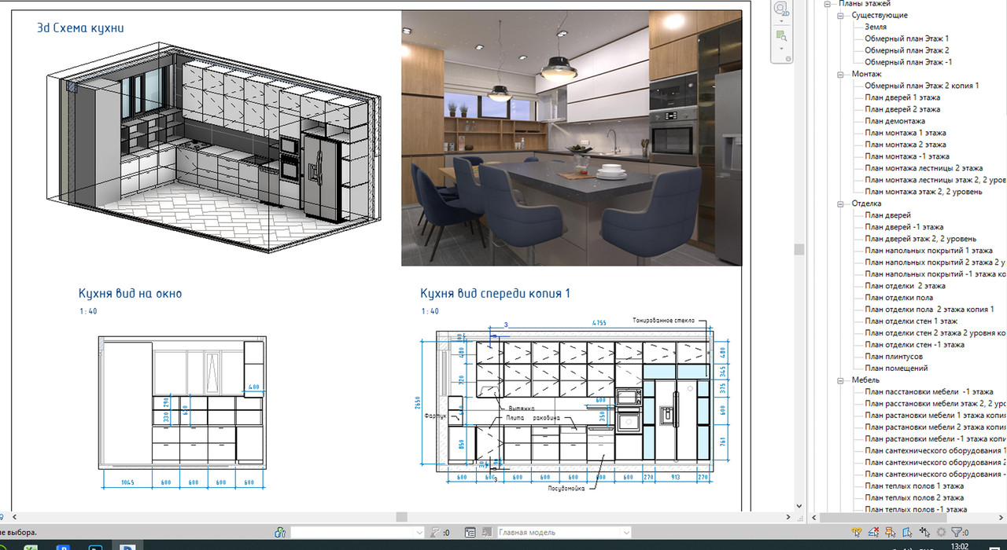Click the 3d Схема кухни view title
The image size is (1007, 550).
tap(80, 28)
